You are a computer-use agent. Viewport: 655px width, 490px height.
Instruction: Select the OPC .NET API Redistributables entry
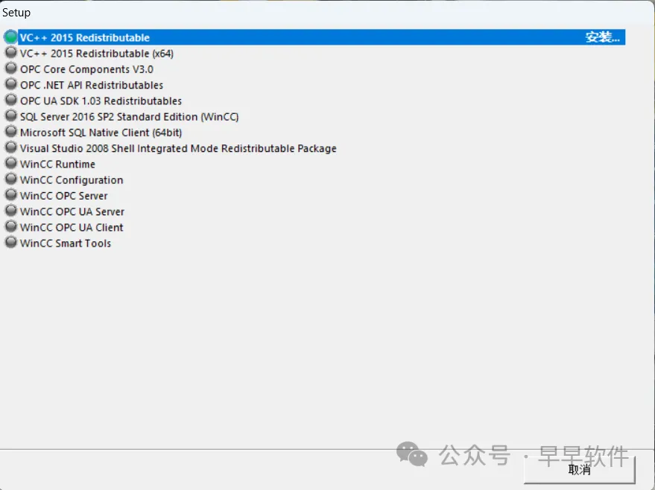(92, 85)
